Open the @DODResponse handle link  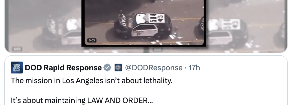coord(154,68)
